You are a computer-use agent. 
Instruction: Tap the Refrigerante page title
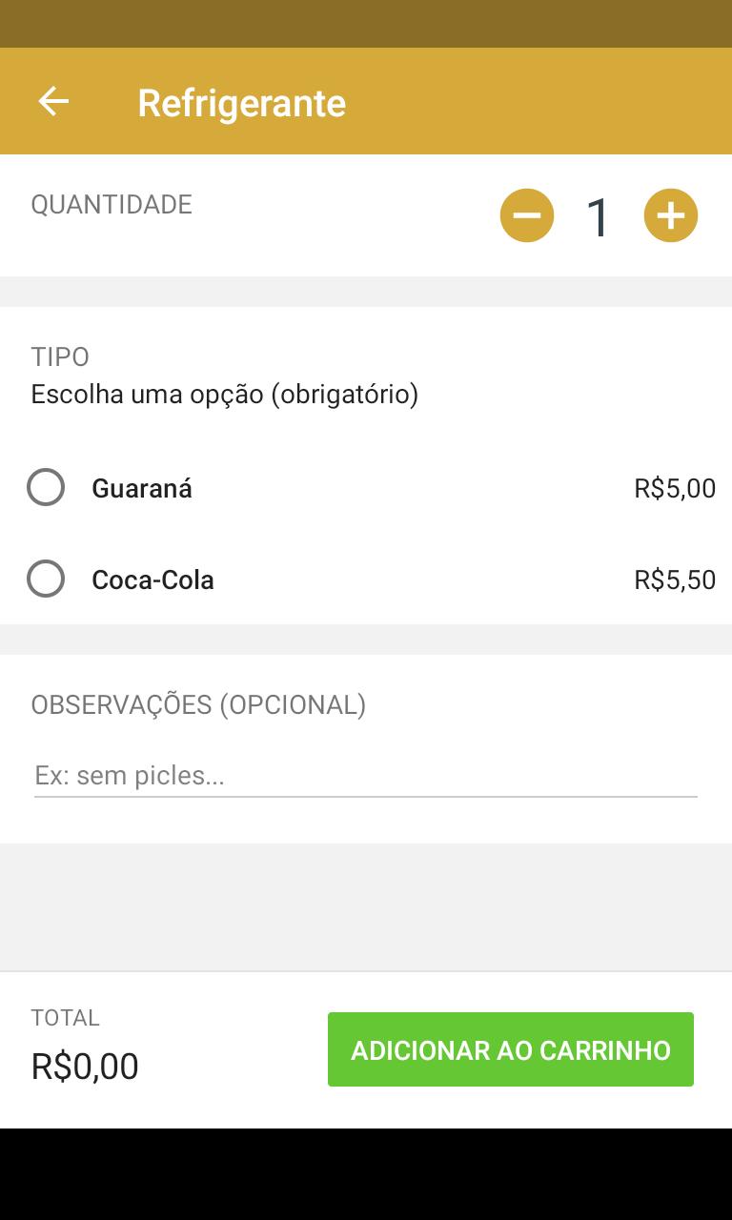(x=241, y=102)
